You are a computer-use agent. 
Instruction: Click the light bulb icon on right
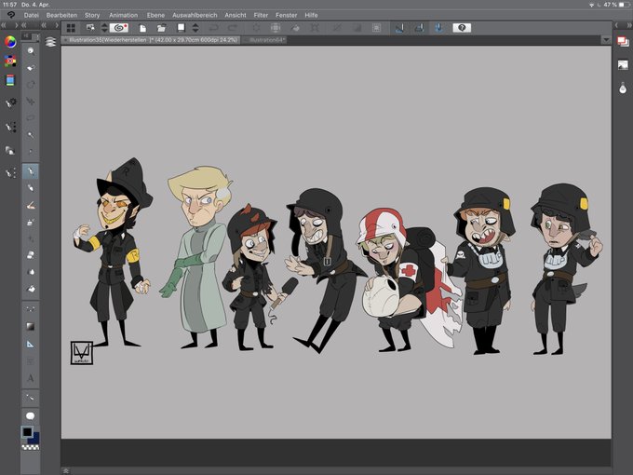(x=623, y=88)
